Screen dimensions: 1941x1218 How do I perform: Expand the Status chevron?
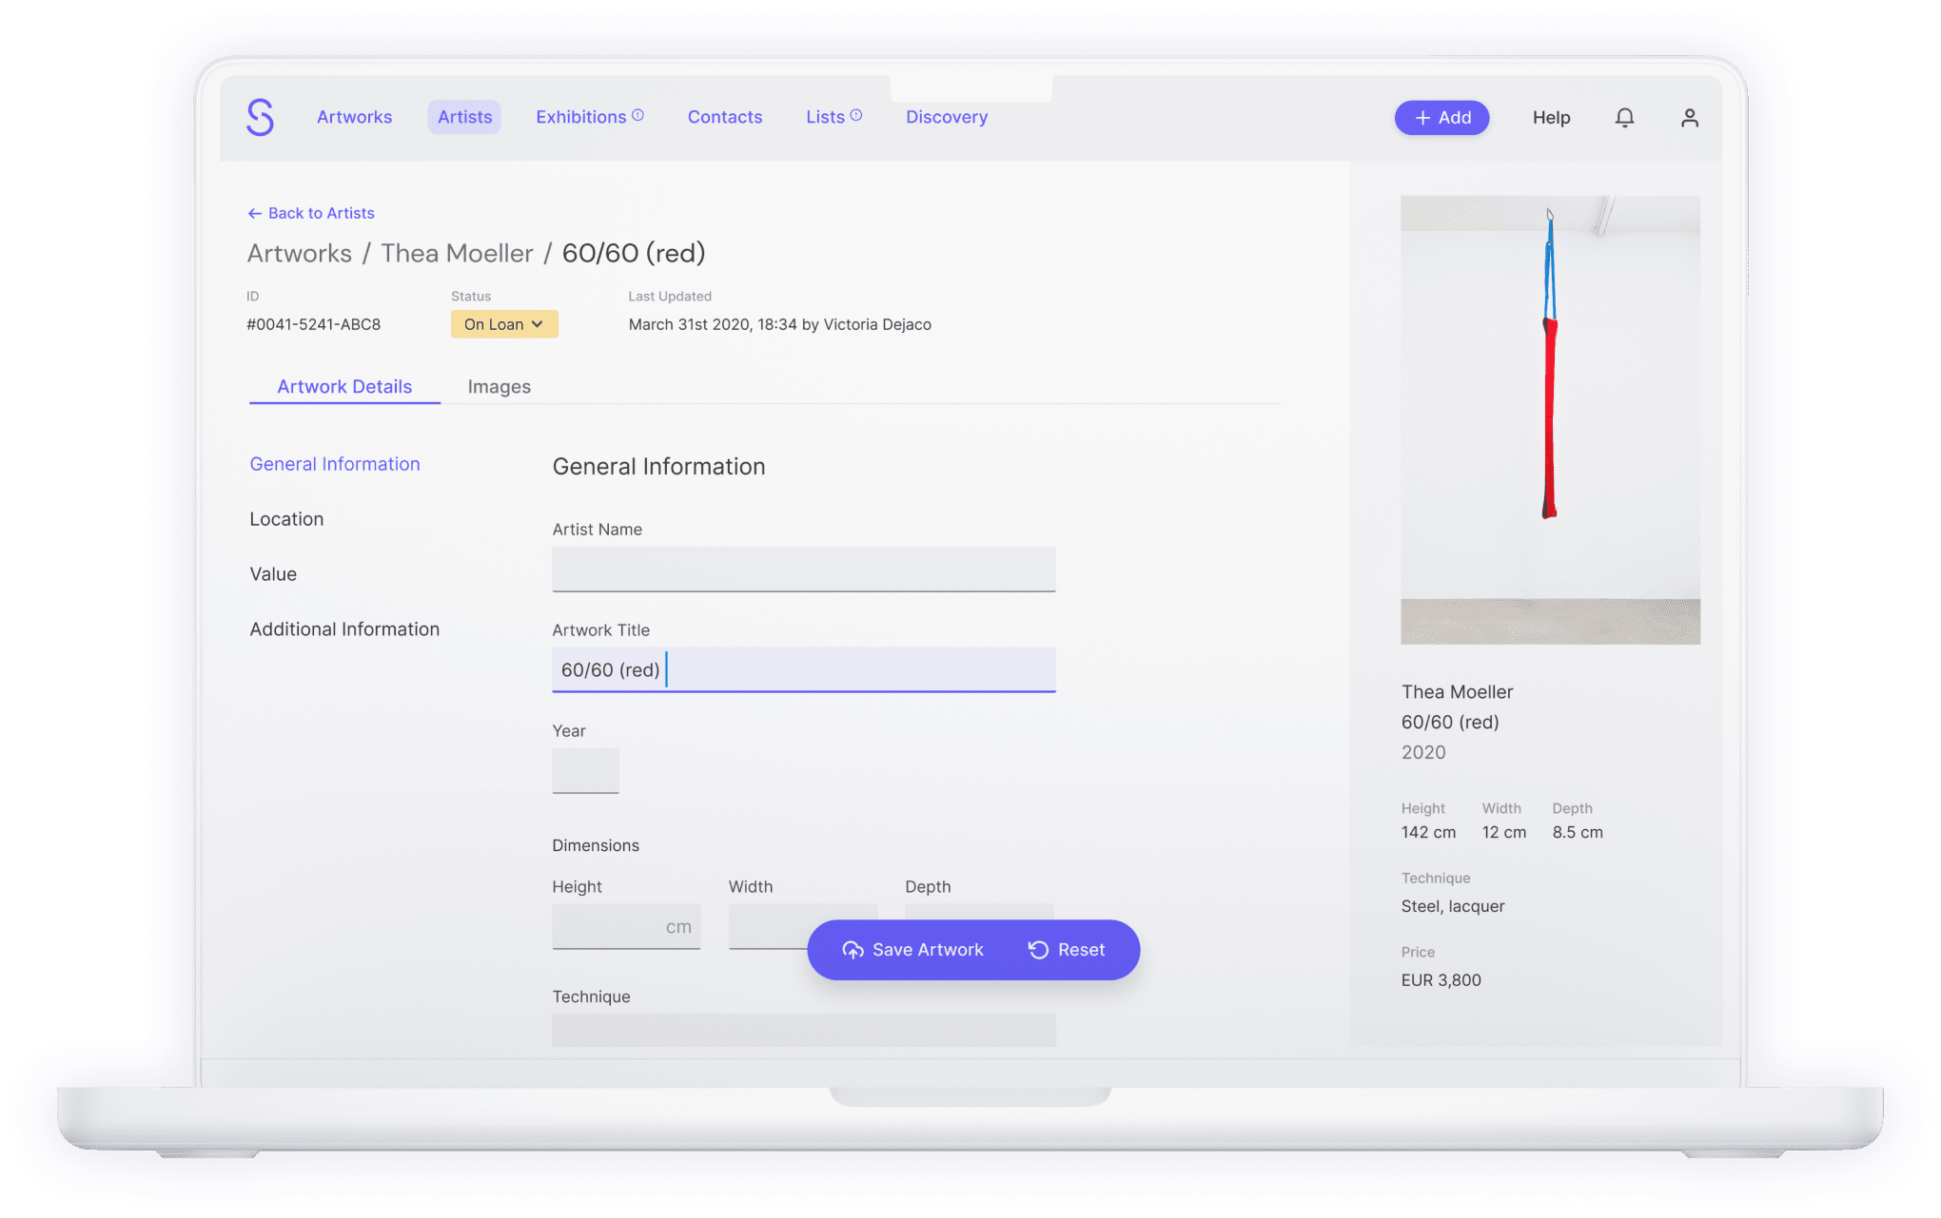pos(538,324)
